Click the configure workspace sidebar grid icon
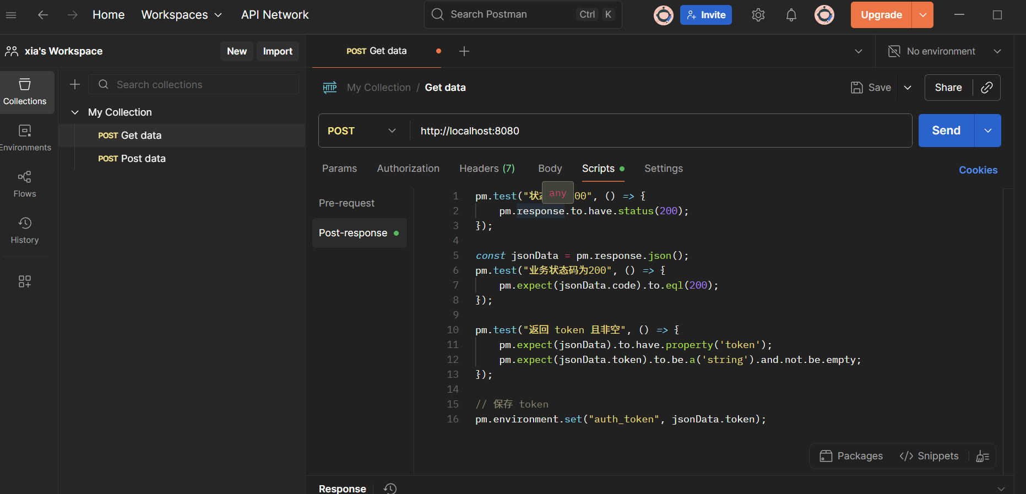1026x494 pixels. (25, 281)
